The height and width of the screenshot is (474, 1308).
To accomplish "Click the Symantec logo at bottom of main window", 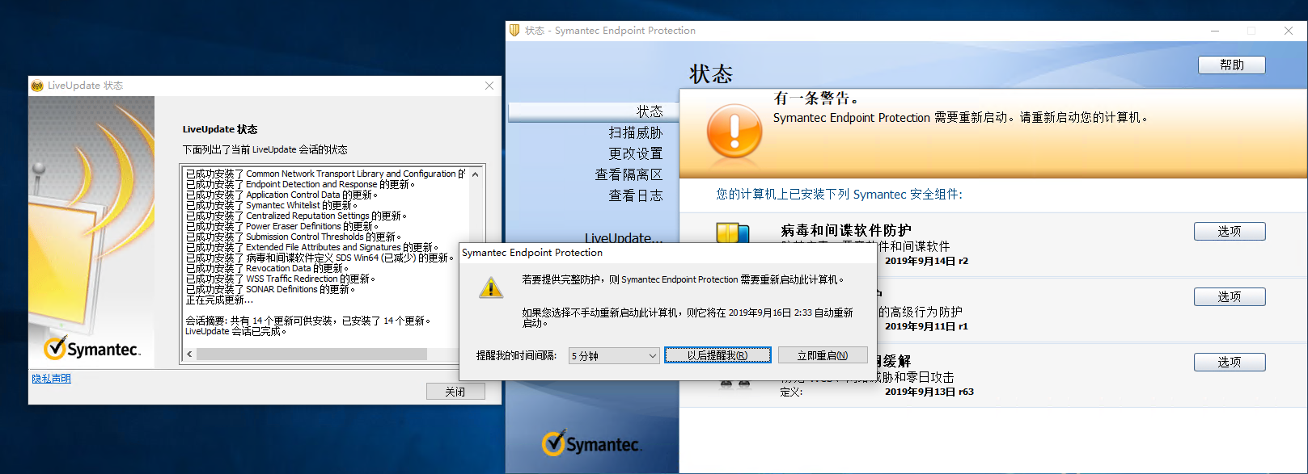I will [x=591, y=443].
